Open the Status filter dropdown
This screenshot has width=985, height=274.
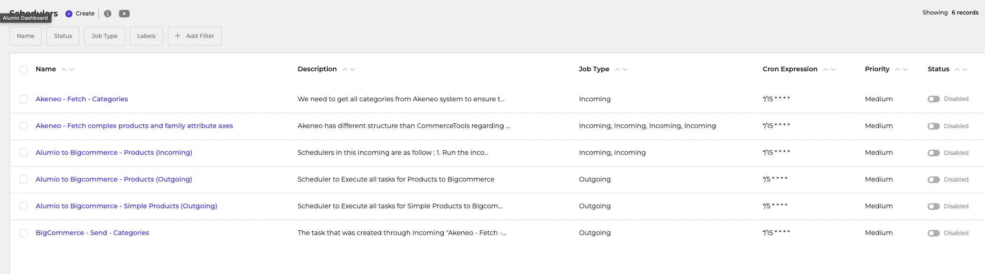pos(63,36)
